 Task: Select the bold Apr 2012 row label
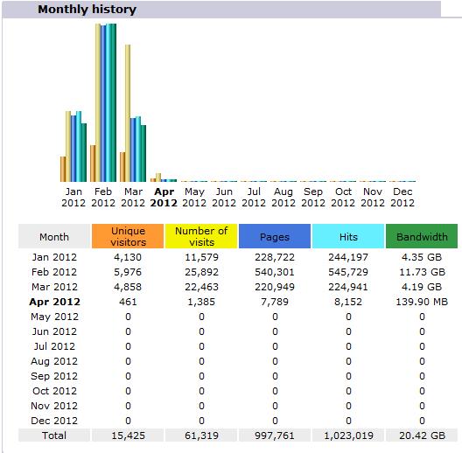click(x=54, y=302)
